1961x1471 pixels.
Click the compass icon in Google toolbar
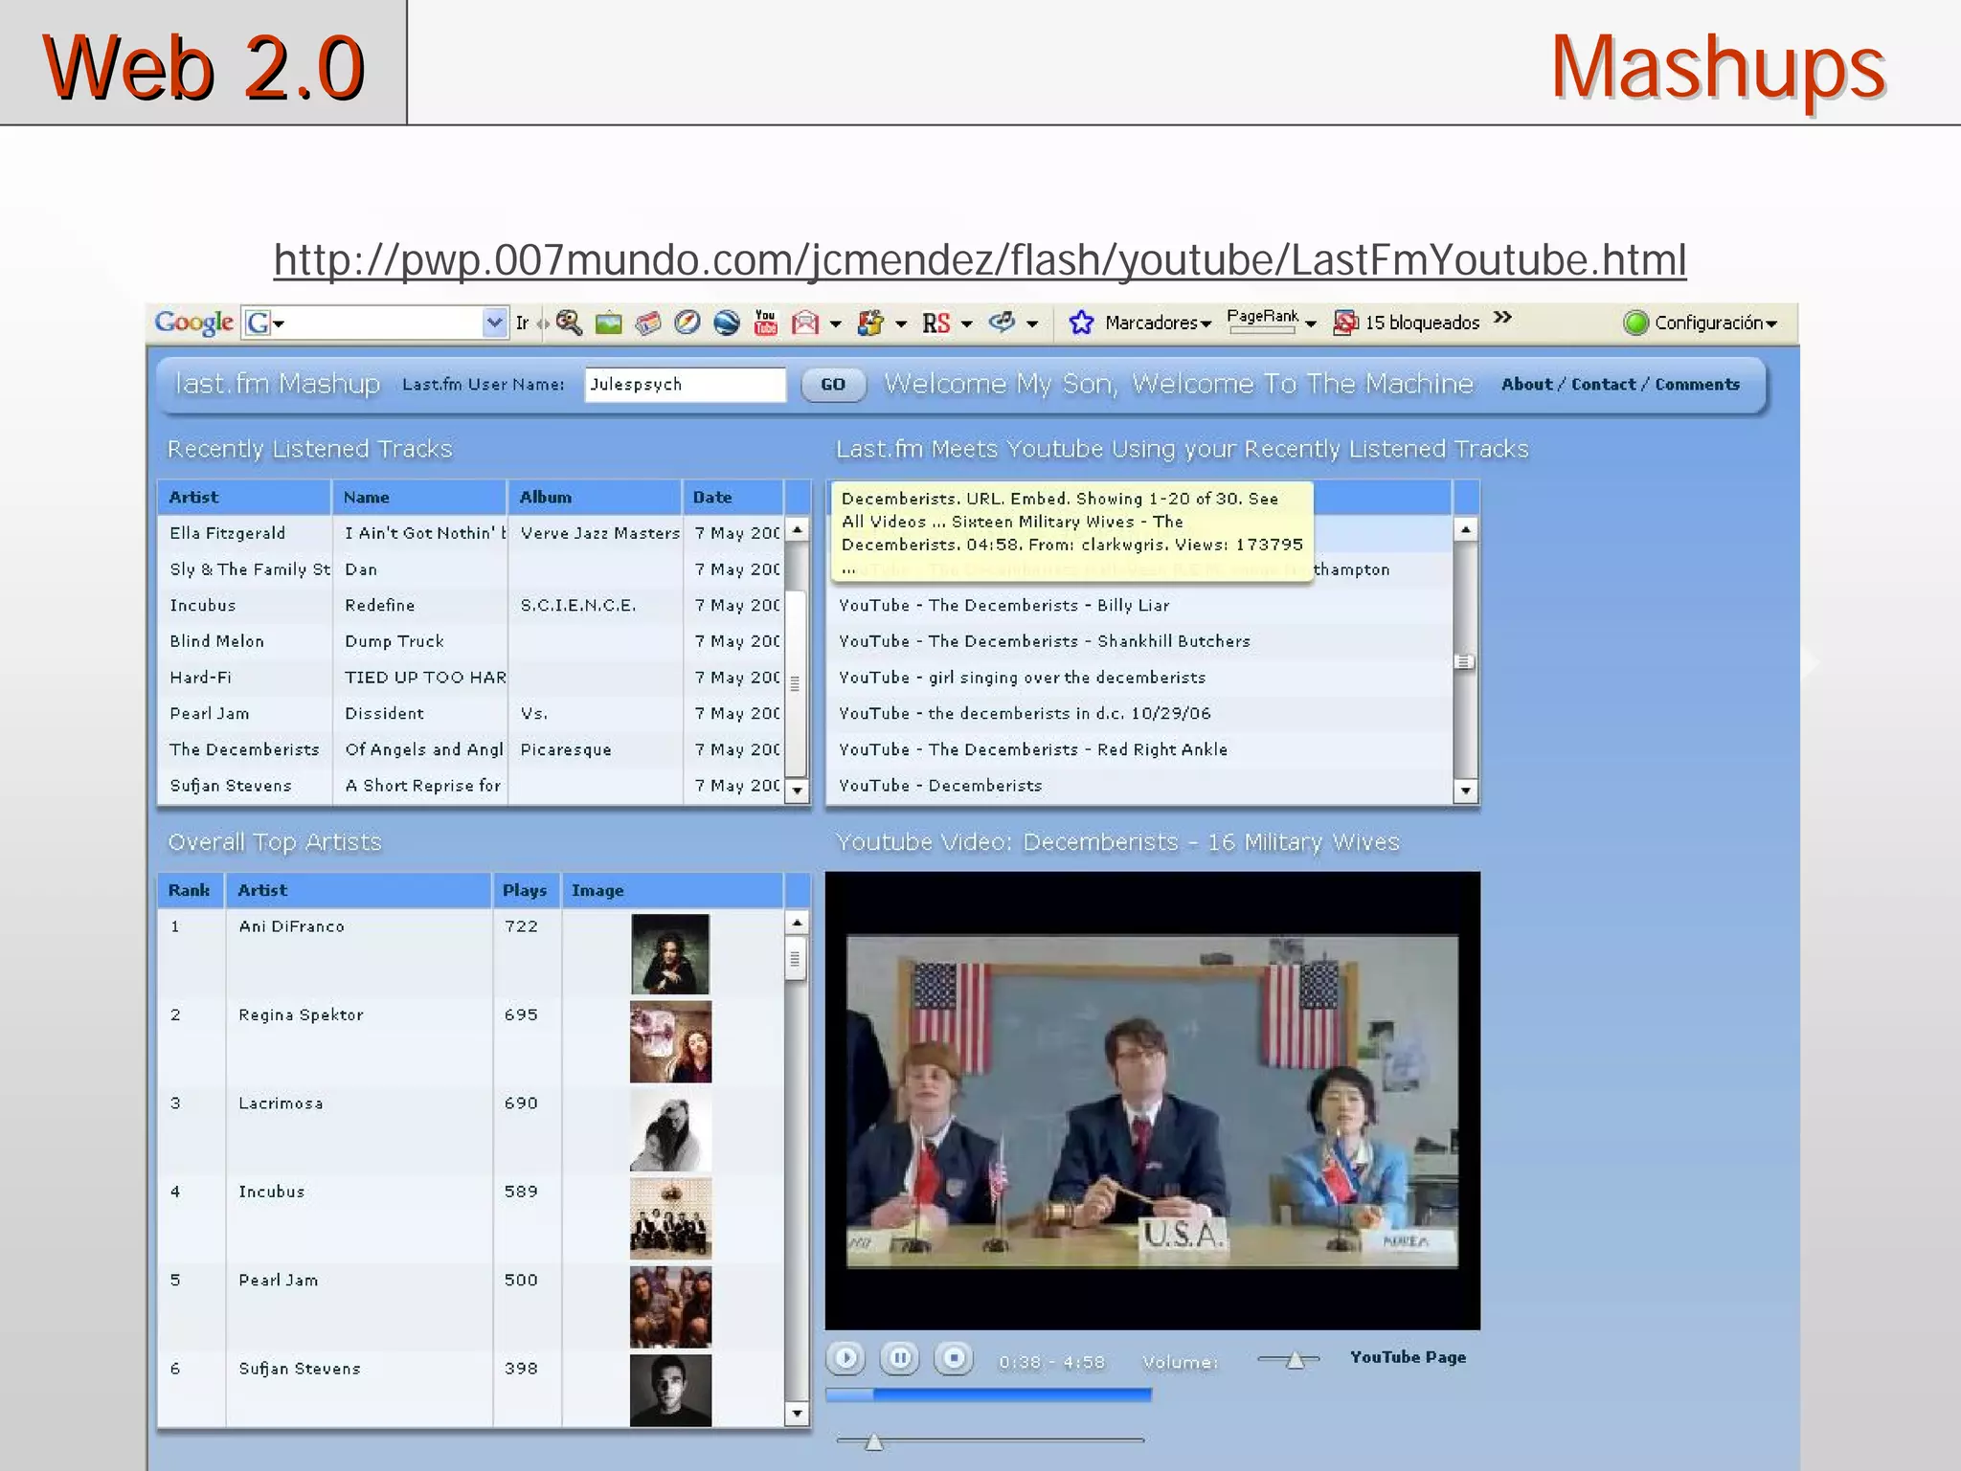click(x=687, y=323)
